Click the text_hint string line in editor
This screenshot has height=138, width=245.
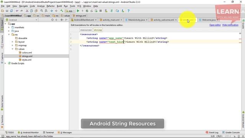[127, 42]
